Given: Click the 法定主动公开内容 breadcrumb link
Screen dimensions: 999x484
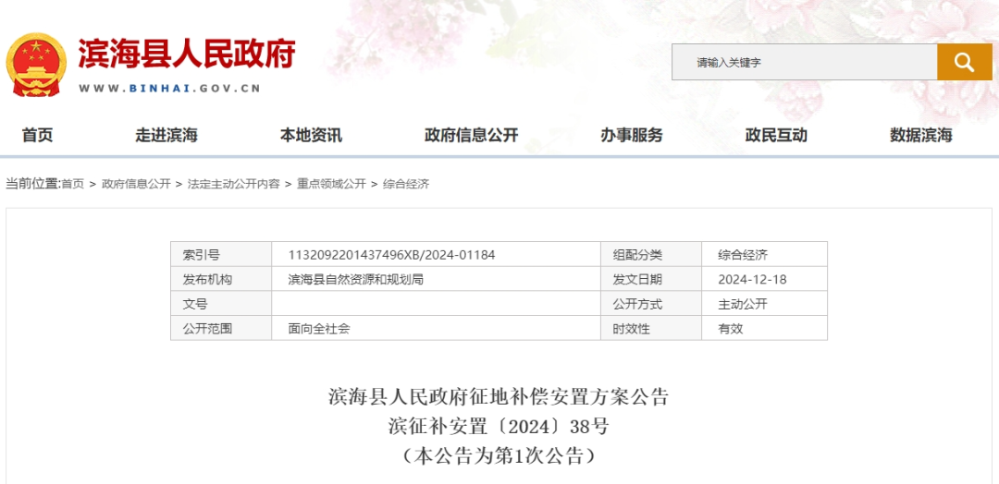Looking at the screenshot, I should [x=233, y=184].
